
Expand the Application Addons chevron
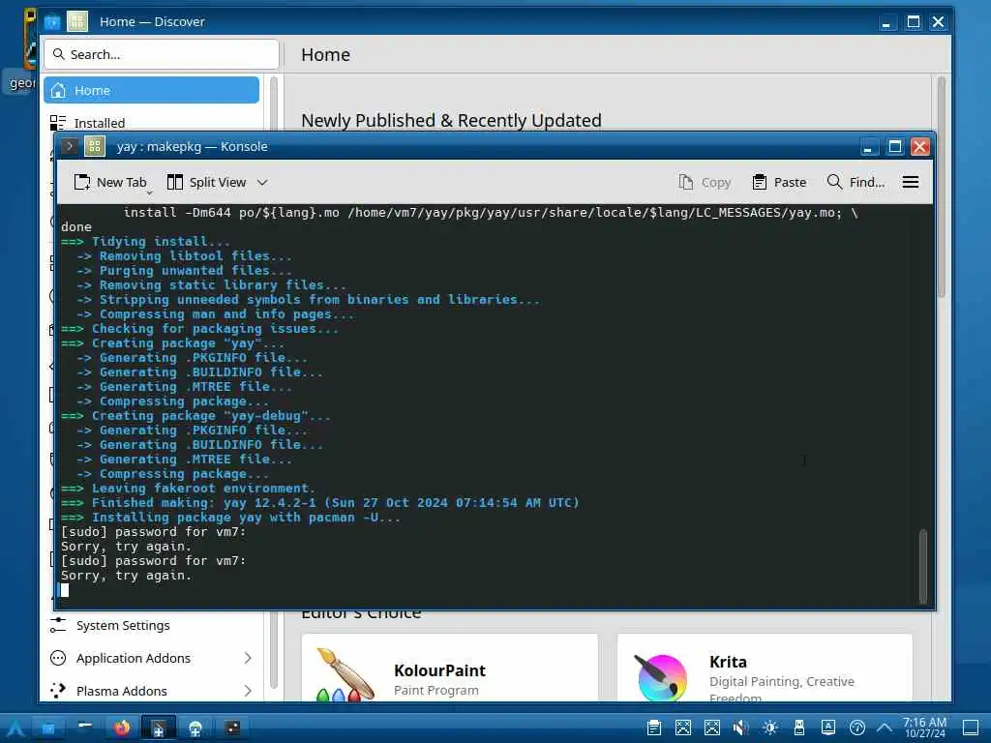tap(248, 658)
